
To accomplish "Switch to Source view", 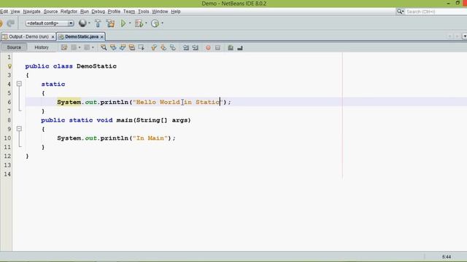I will click(14, 47).
